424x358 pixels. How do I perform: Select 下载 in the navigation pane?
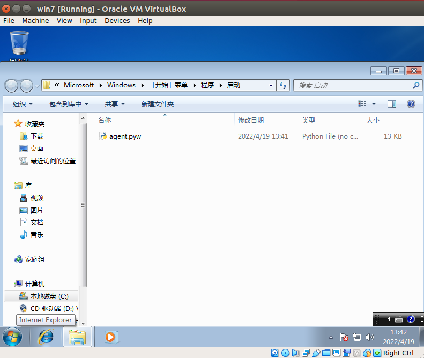click(37, 136)
